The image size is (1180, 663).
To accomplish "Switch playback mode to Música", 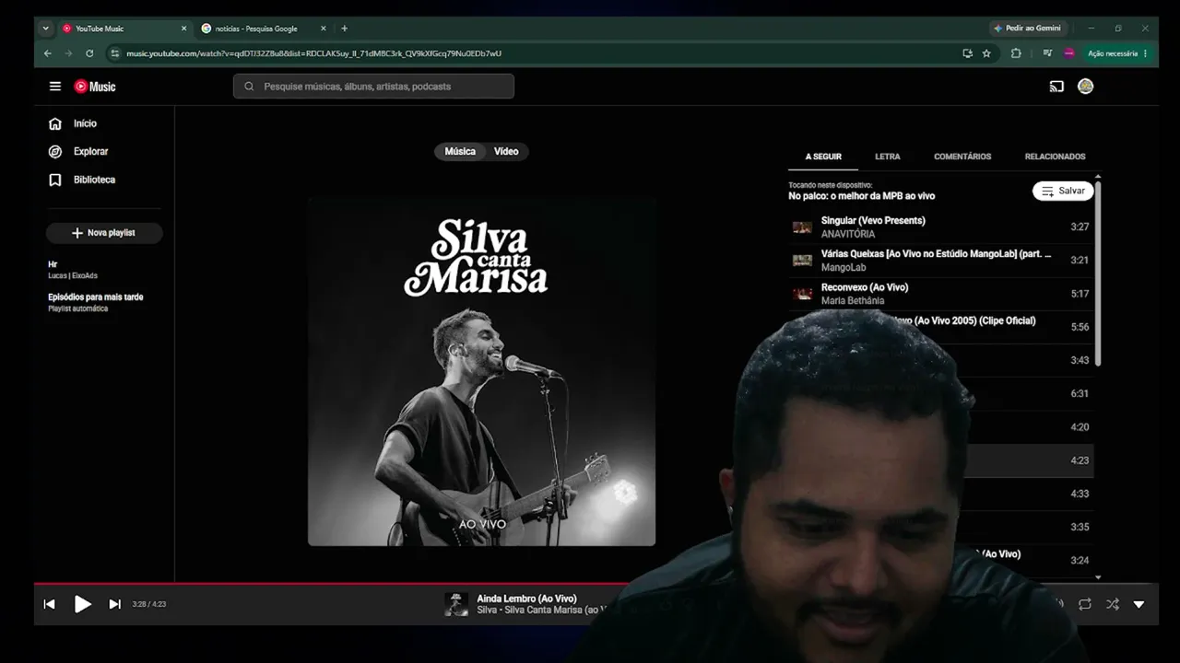I will pos(460,151).
